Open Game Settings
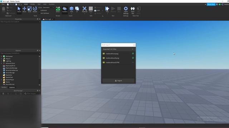The height and width of the screenshot is (128, 229). point(126,10)
